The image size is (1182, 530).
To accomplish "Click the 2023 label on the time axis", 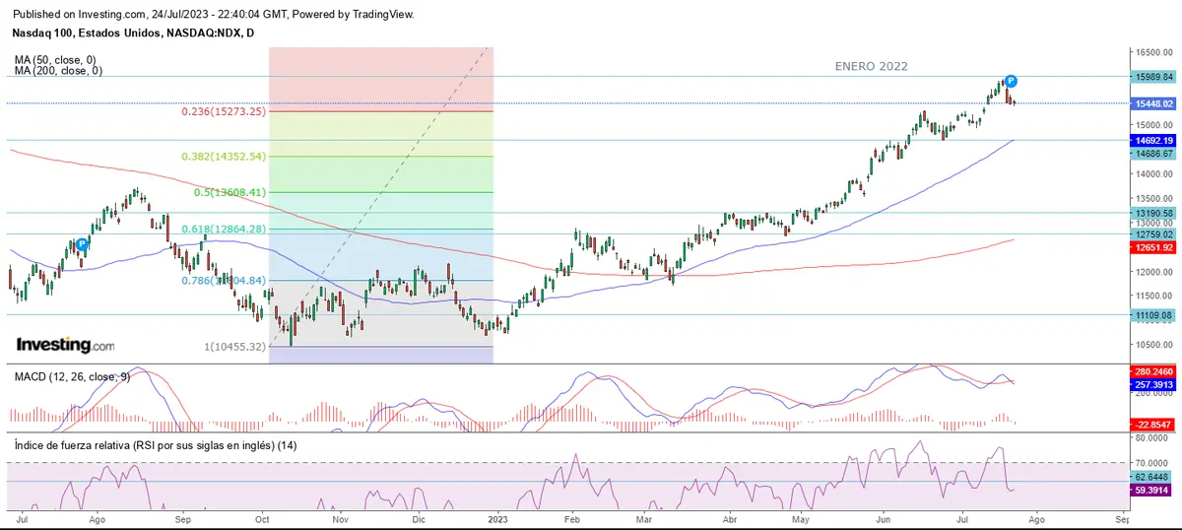I will pos(498,517).
